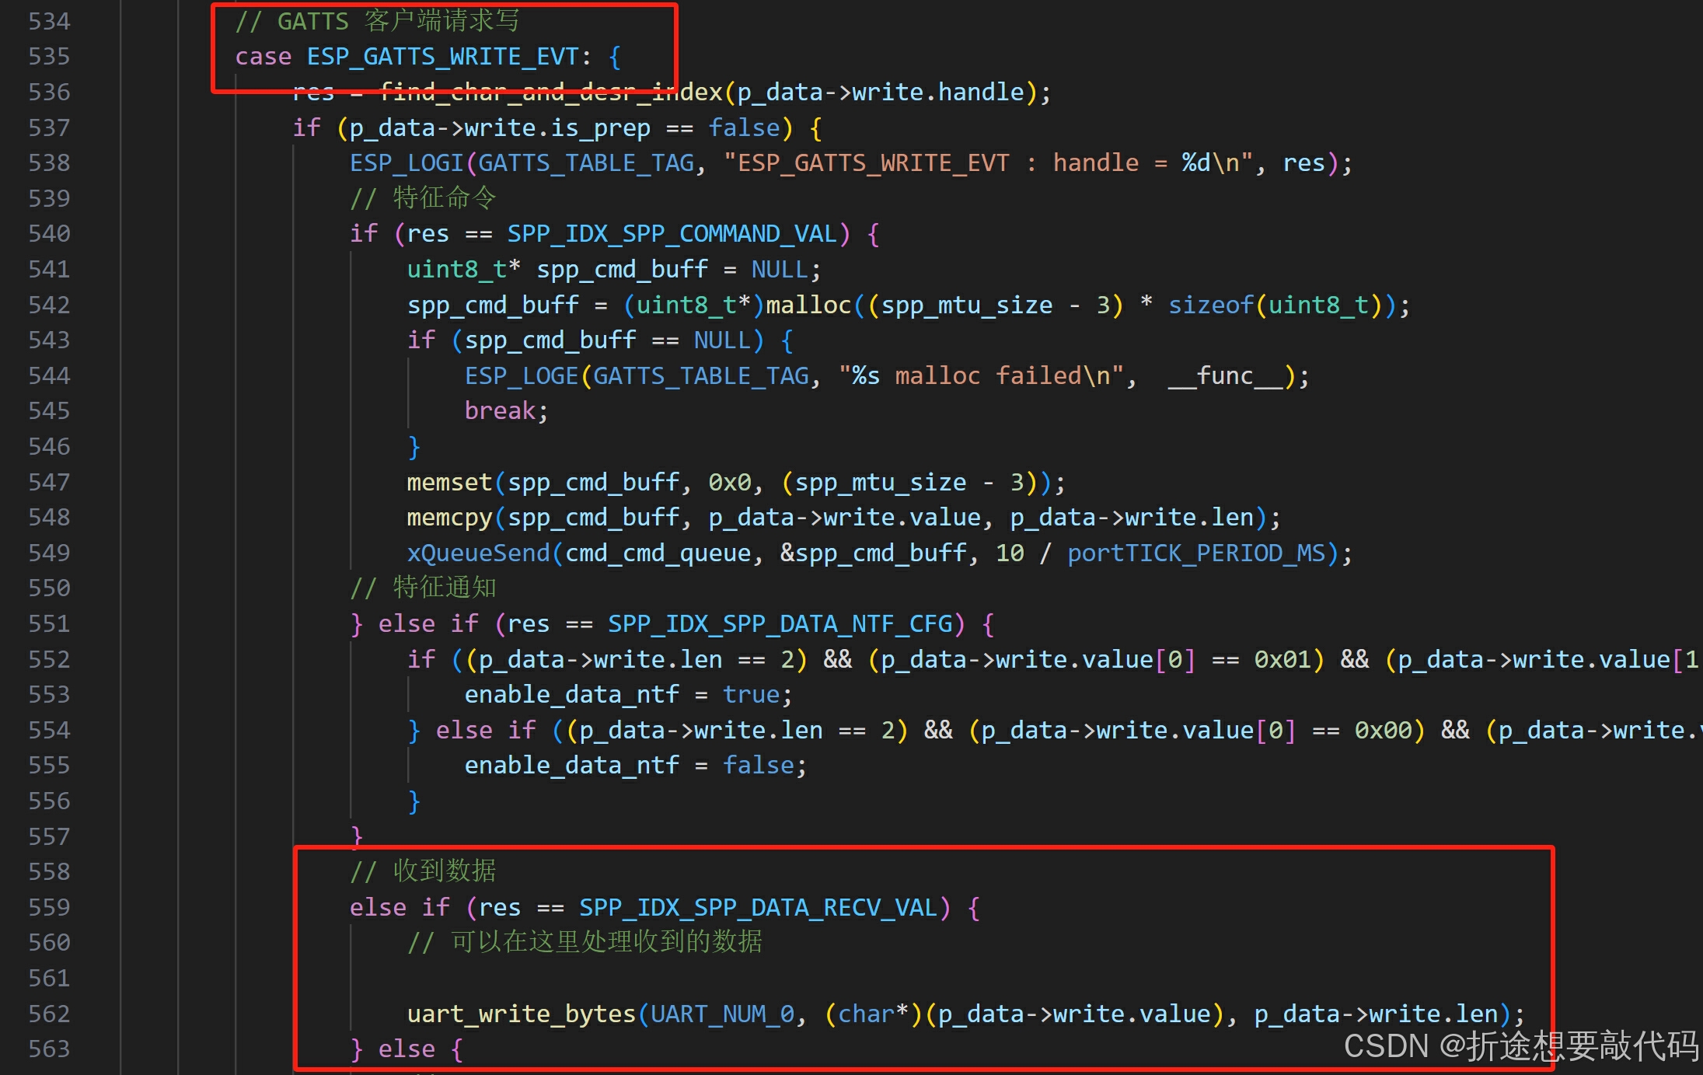Viewport: 1703px width, 1075px height.
Task: Click the "收到数据" comment on line 558
Action: coord(444,871)
